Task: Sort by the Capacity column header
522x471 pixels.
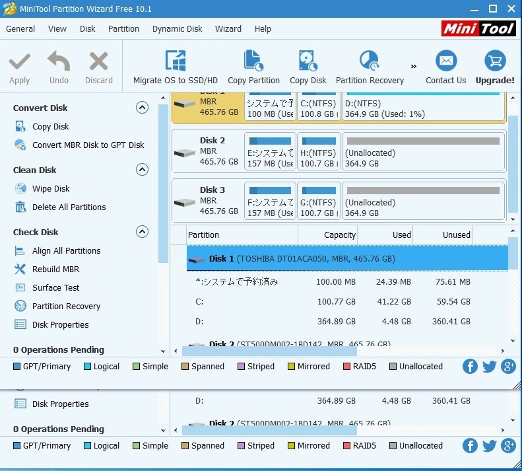Action: pyautogui.click(x=327, y=235)
